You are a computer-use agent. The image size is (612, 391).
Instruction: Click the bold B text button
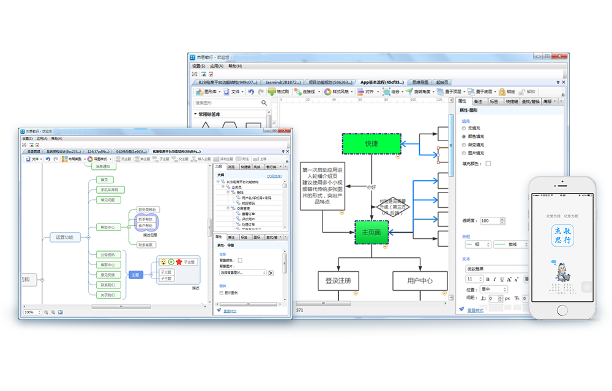click(x=488, y=279)
